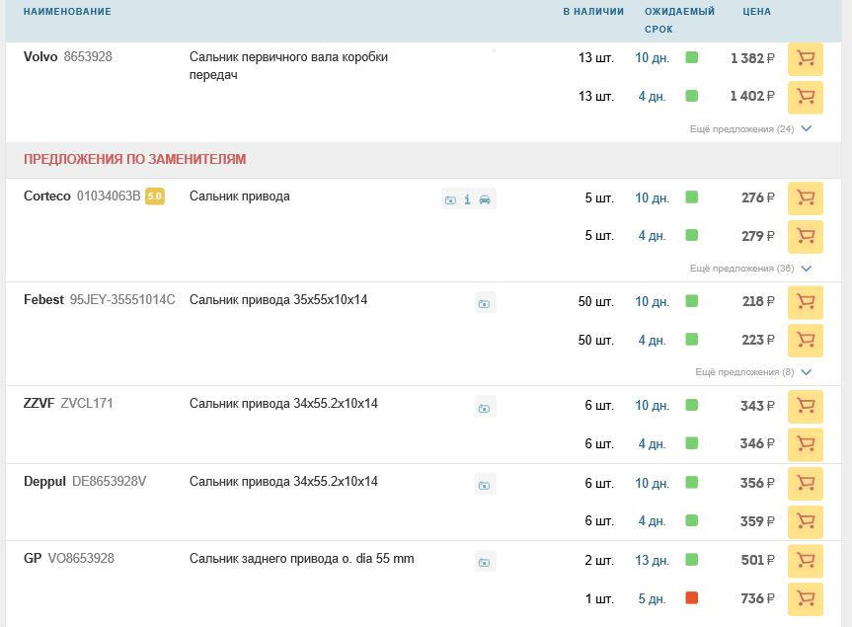Open GP part number VO8653928
This screenshot has width=852, height=627.
pyautogui.click(x=81, y=559)
